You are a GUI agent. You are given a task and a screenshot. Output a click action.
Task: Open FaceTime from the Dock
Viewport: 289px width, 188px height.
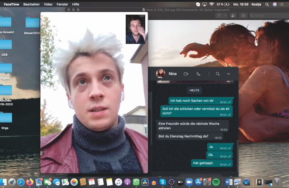(47, 182)
